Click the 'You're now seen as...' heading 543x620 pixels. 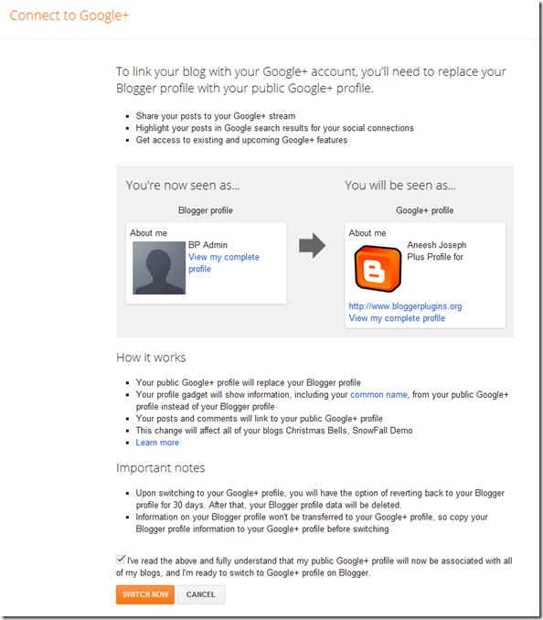(x=183, y=185)
